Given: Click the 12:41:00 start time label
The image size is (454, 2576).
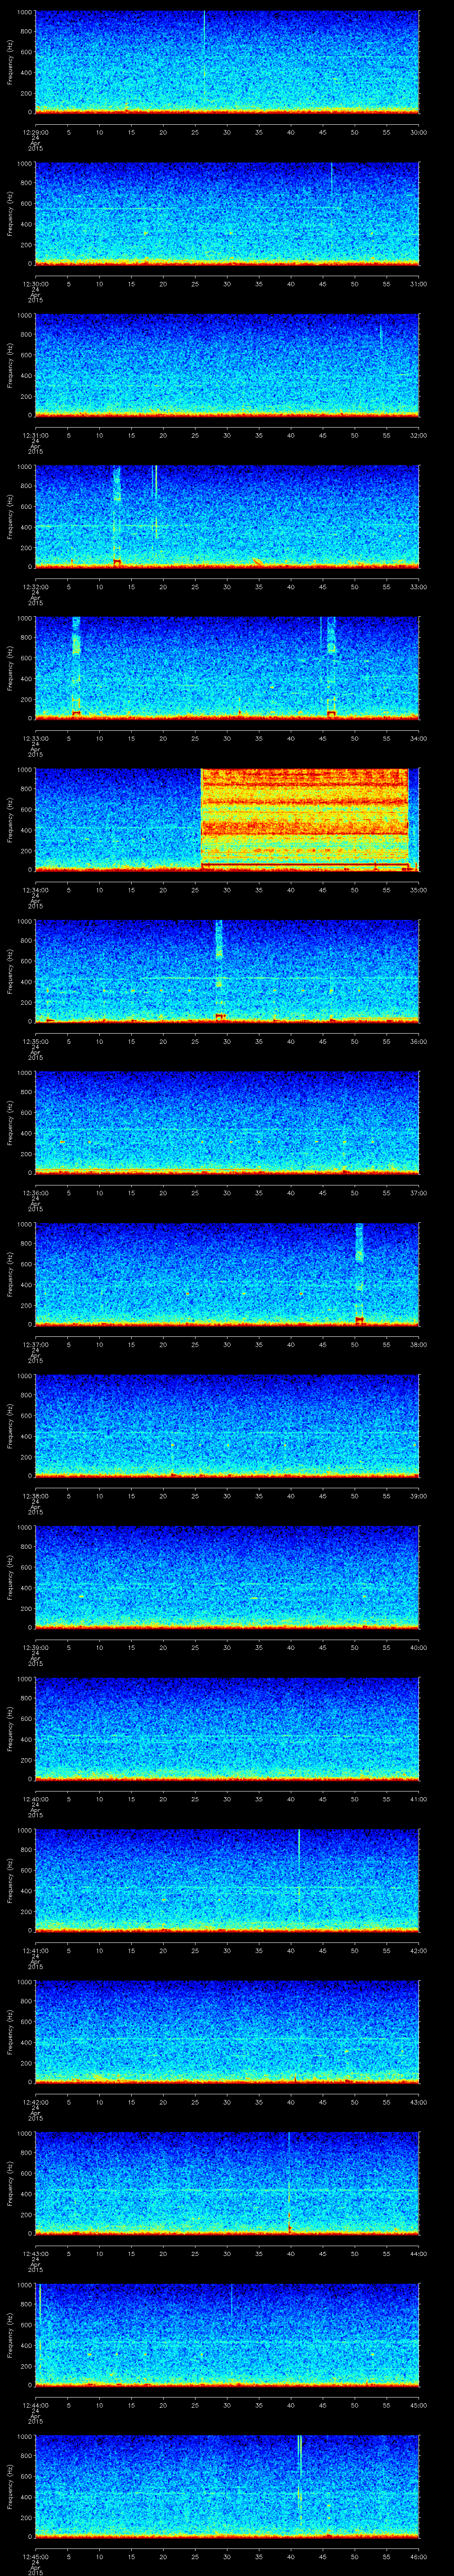Looking at the screenshot, I should point(35,1950).
